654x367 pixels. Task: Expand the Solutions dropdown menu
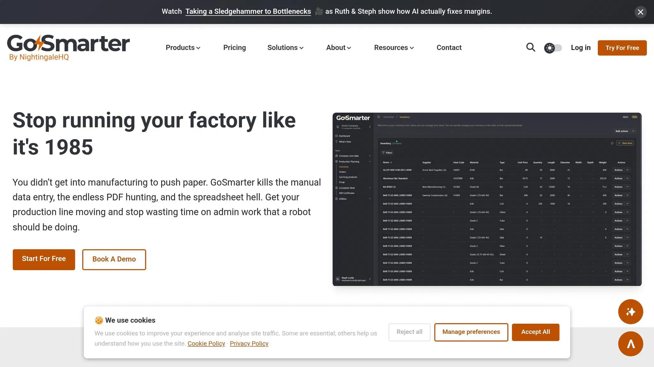(285, 47)
